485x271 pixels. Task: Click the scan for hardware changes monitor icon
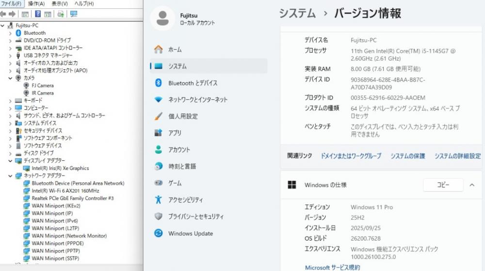tap(74, 14)
